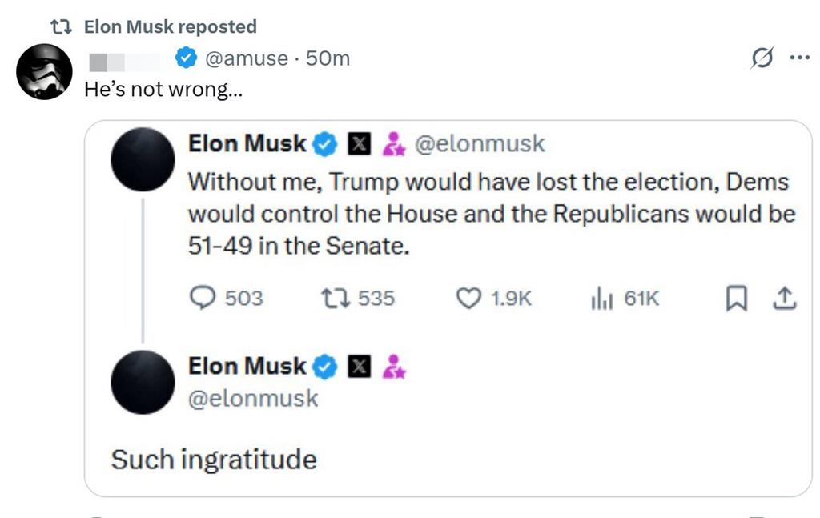
Task: Open the three-dot more options menu
Action: coord(800,58)
